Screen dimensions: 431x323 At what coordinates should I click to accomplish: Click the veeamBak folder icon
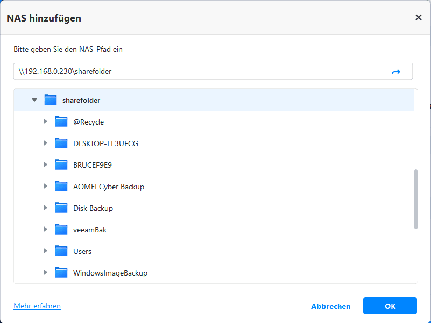[x=61, y=230]
